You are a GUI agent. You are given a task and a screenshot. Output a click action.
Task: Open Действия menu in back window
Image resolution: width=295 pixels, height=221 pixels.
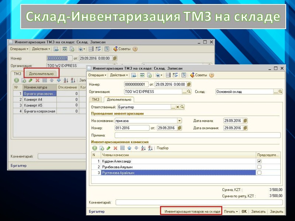pos(41,49)
